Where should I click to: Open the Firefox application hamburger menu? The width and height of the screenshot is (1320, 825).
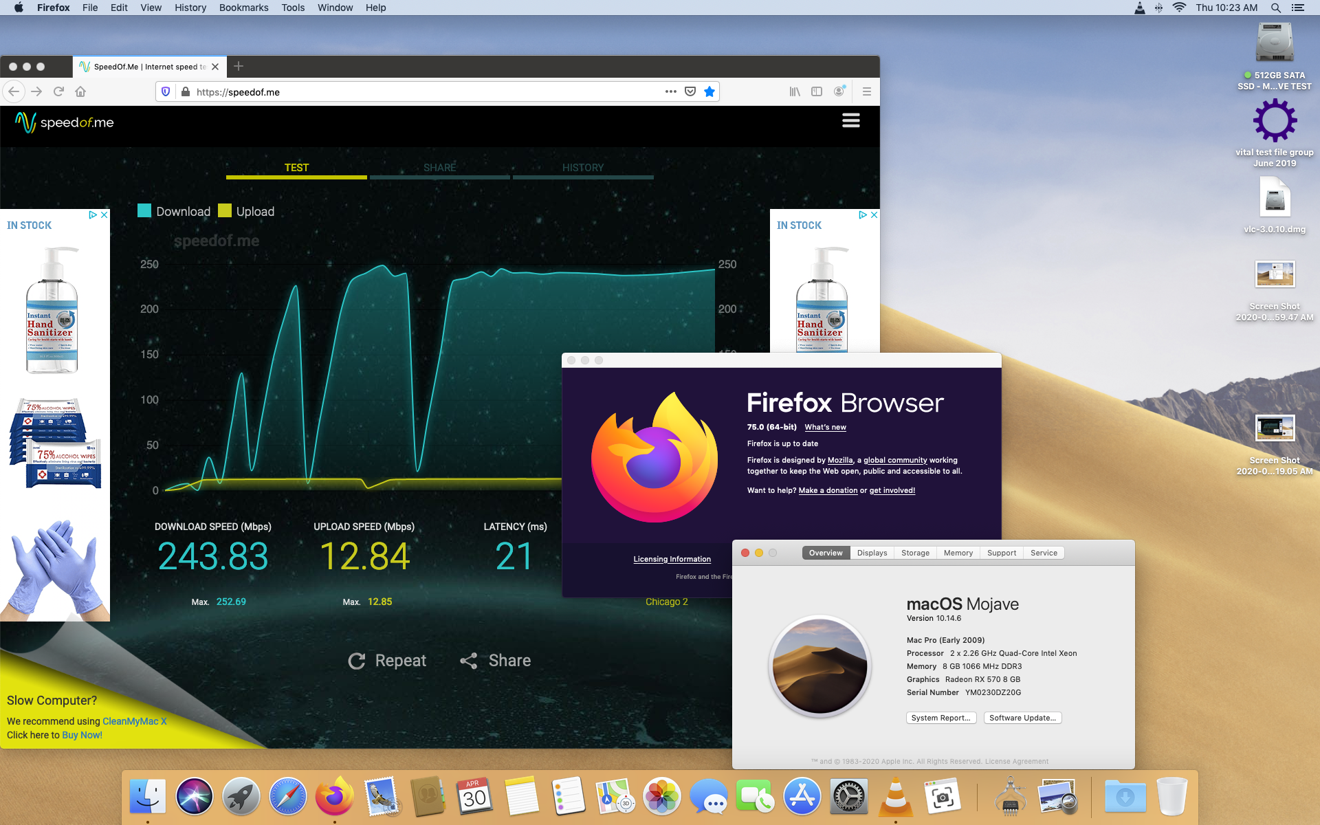(866, 91)
